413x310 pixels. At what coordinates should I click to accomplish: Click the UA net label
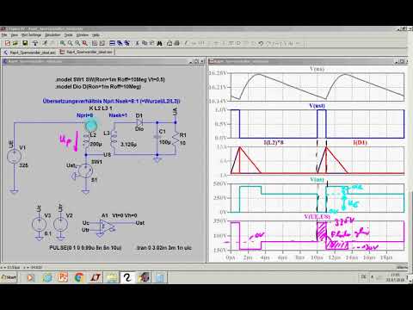point(176,112)
